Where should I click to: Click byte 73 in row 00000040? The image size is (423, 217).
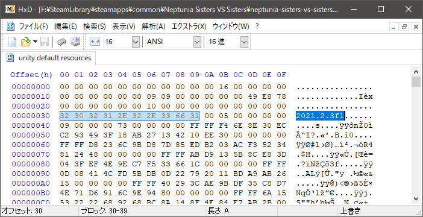pos(122,125)
